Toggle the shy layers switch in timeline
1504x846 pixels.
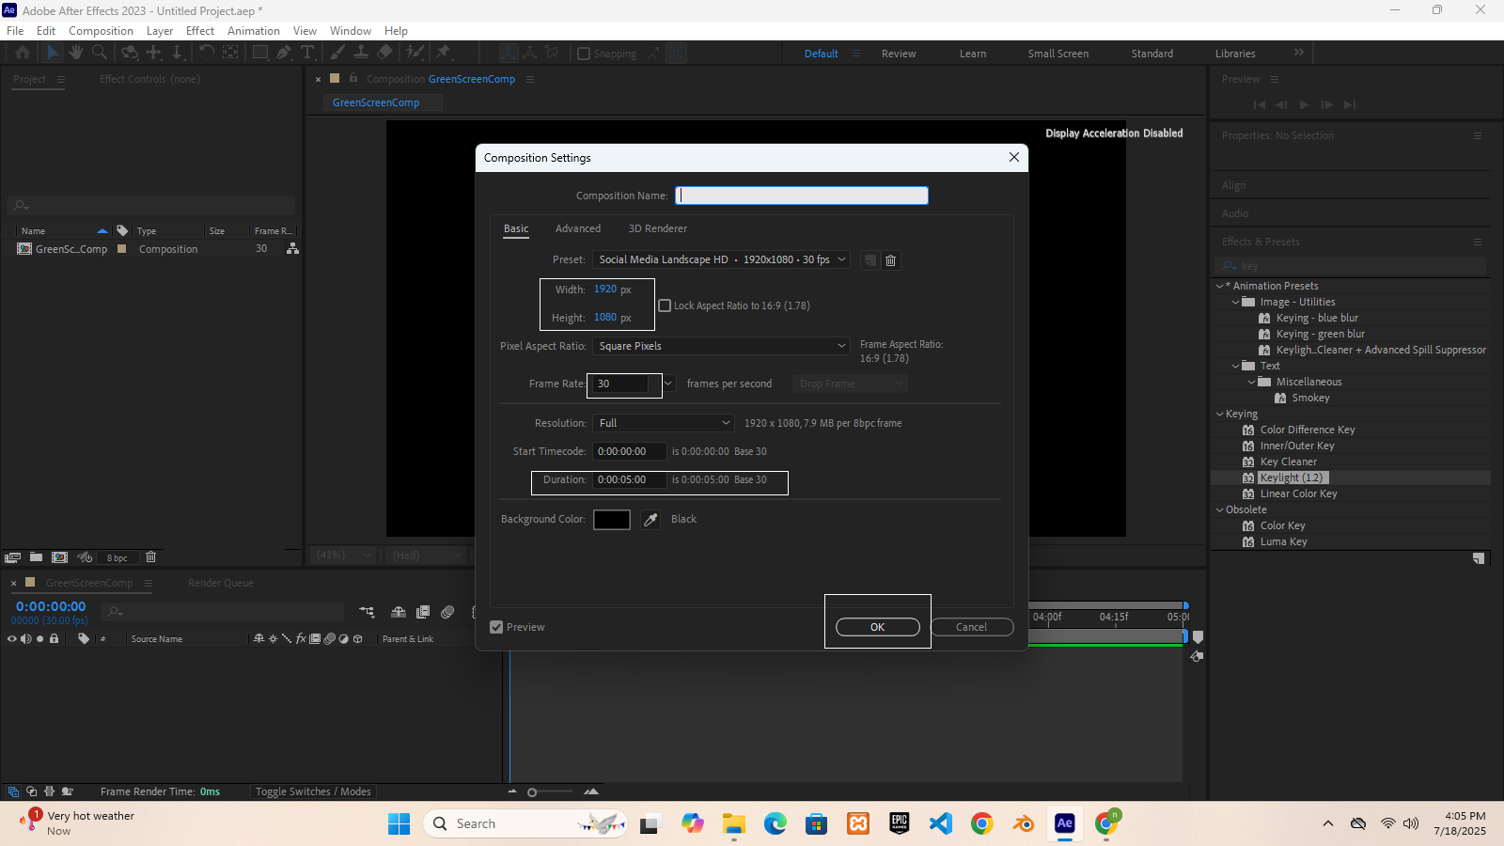point(399,612)
